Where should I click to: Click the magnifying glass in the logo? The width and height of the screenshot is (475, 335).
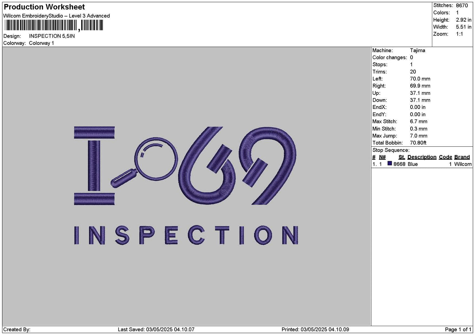[x=144, y=162]
